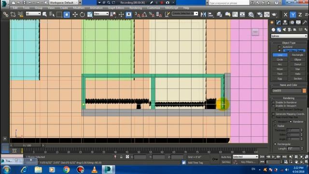Enable In Viewport checkbox

pyautogui.click(x=273, y=106)
